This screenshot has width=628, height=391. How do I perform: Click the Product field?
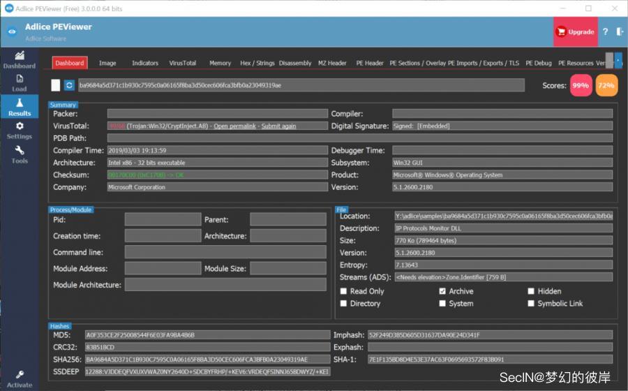click(502, 175)
